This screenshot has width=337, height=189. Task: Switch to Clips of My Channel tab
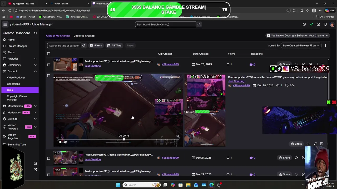(58, 36)
